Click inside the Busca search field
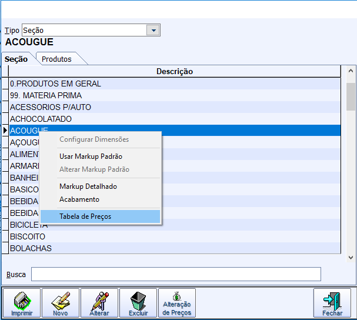Viewport: 357px width, 320px height. [176, 274]
